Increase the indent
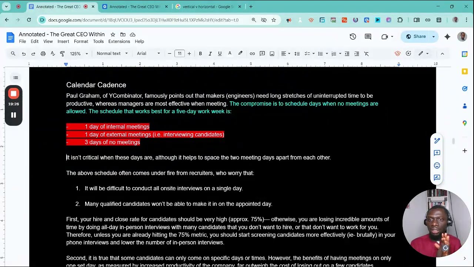 (x=357, y=54)
